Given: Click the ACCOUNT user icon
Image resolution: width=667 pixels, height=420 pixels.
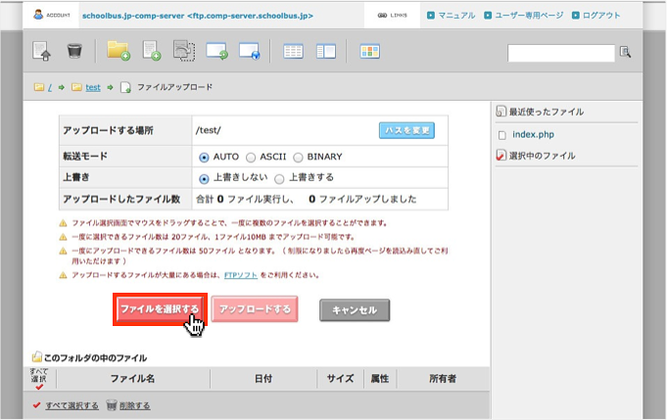Looking at the screenshot, I should 38,15.
